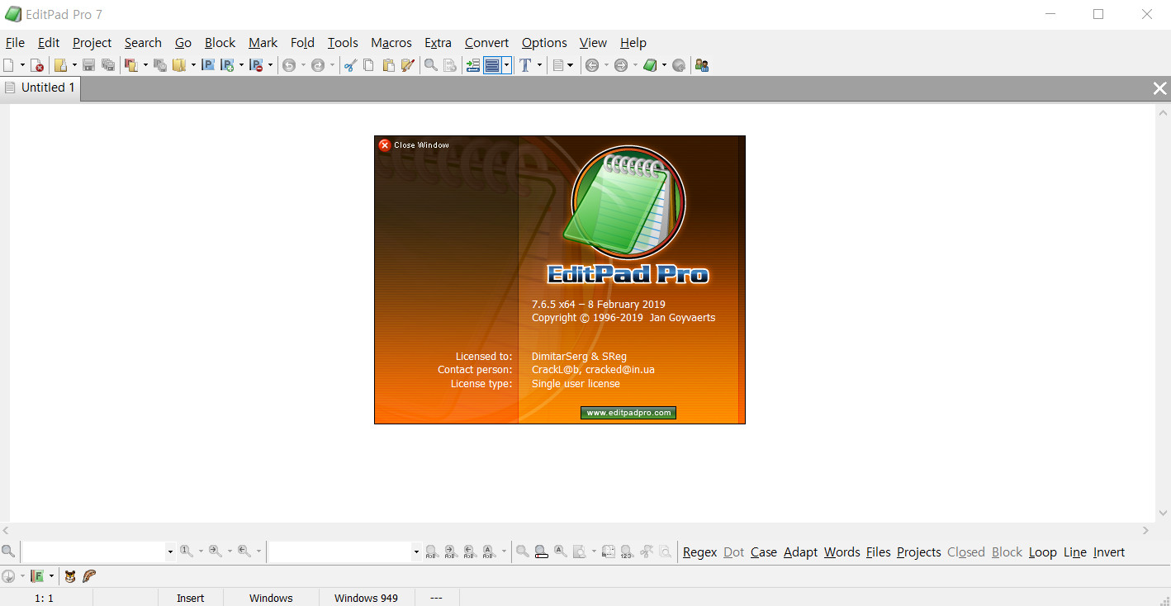Click the project icon with red minus
This screenshot has width=1171, height=606.
pyautogui.click(x=256, y=65)
